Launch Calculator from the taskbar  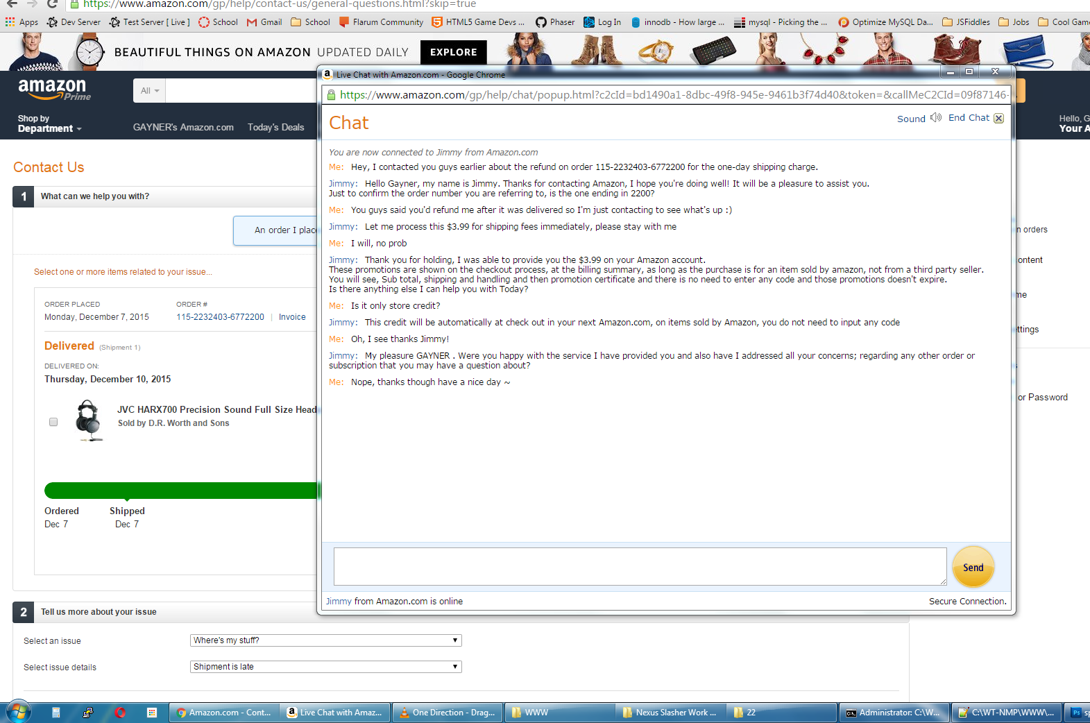56,713
